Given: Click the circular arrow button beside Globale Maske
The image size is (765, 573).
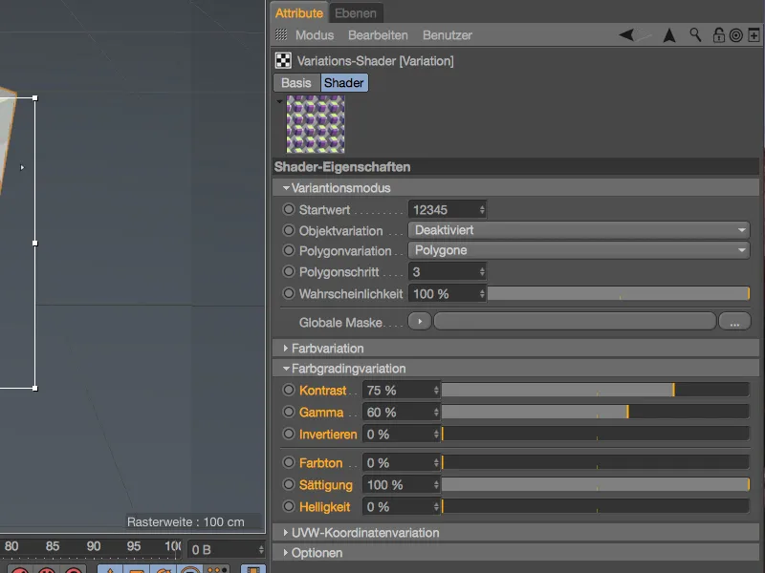Looking at the screenshot, I should [419, 321].
